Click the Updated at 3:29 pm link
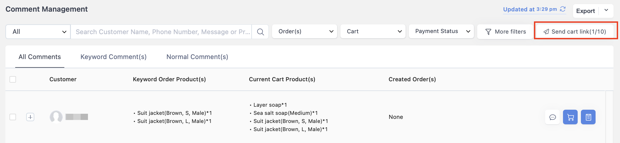This screenshot has height=143, width=620. (x=530, y=9)
